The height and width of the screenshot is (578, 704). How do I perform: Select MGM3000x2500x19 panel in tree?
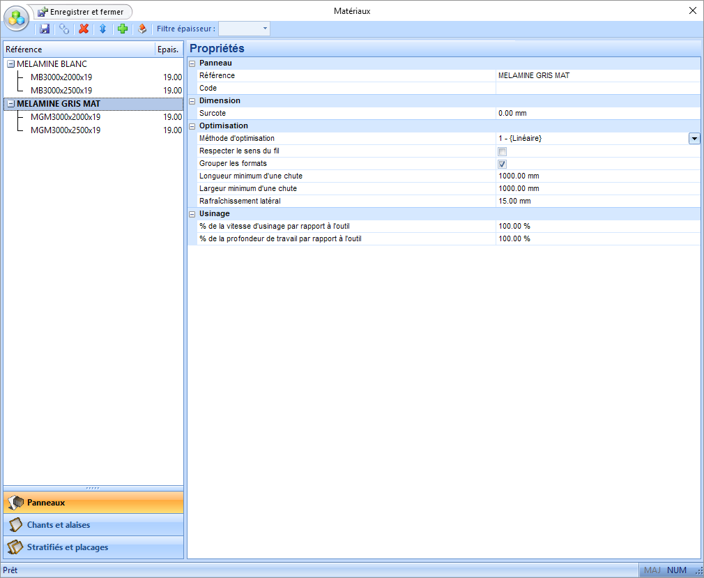66,130
